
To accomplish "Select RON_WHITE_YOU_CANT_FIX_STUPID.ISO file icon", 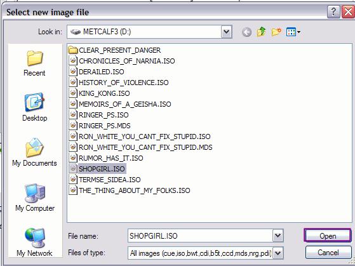I will pyautogui.click(x=72, y=136).
